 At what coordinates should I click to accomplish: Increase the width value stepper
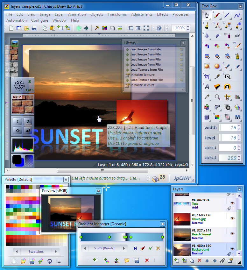(239, 126)
